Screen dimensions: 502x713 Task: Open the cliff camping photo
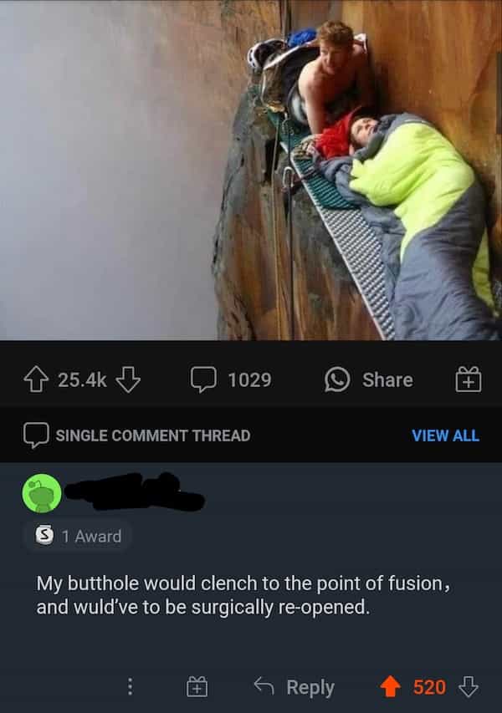click(x=251, y=170)
